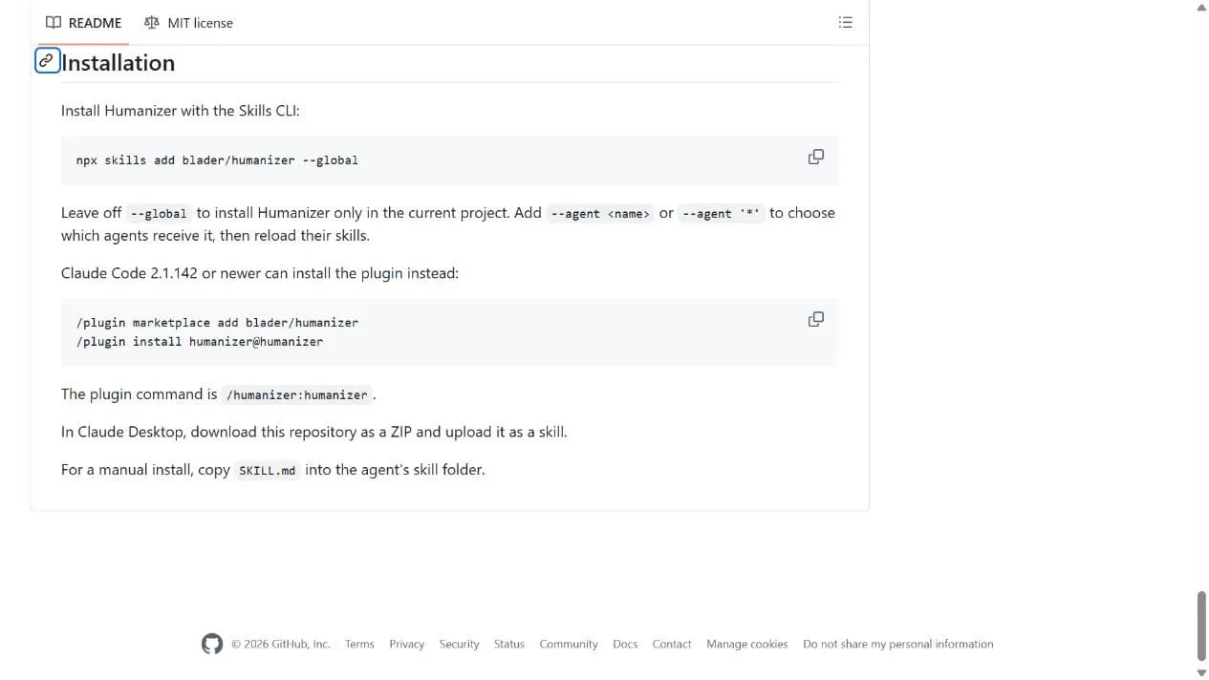This screenshot has width=1209, height=680.
Task: Open the Status footer link
Action: pos(508,645)
